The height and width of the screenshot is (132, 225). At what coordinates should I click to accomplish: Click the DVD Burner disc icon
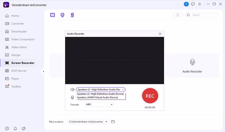(7, 71)
